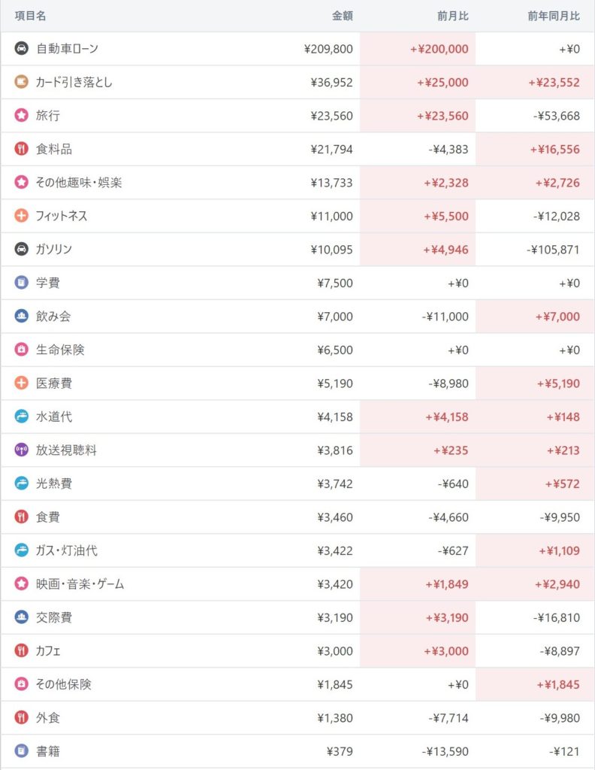Image resolution: width=595 pixels, height=770 pixels.
Task: Click the 書籍 amount ¥379
Action: click(340, 751)
